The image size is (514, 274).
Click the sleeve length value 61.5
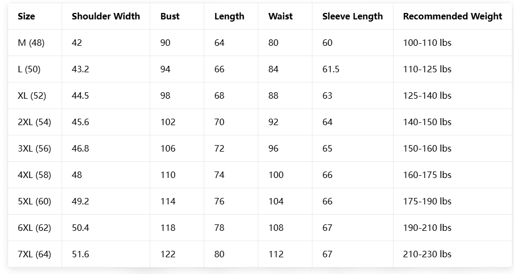coord(331,69)
